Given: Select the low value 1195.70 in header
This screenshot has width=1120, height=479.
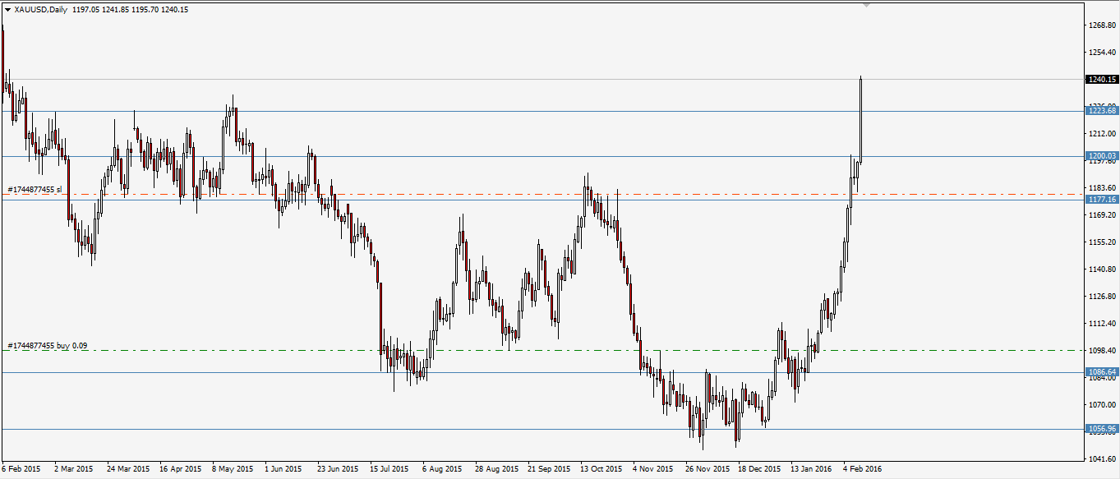Looking at the screenshot, I should 147,9.
